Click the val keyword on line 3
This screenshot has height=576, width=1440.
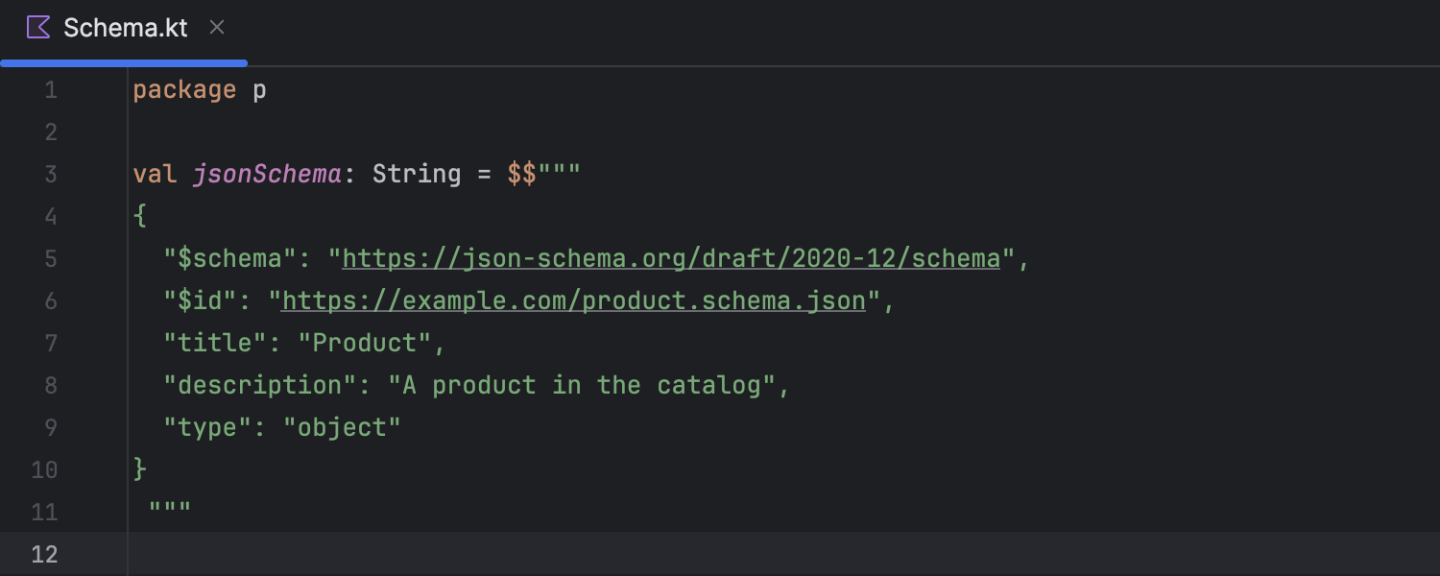pyautogui.click(x=155, y=174)
